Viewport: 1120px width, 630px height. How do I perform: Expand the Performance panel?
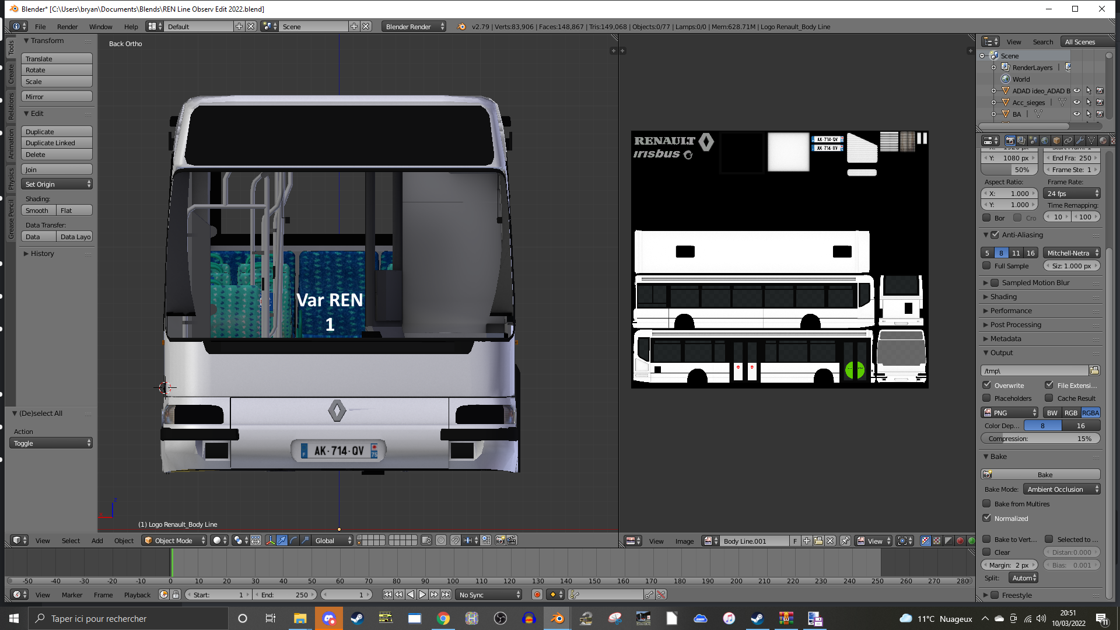(x=1011, y=311)
